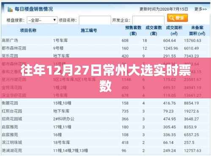Click presale count 158
This screenshot has width=211, height=156.
point(125,103)
